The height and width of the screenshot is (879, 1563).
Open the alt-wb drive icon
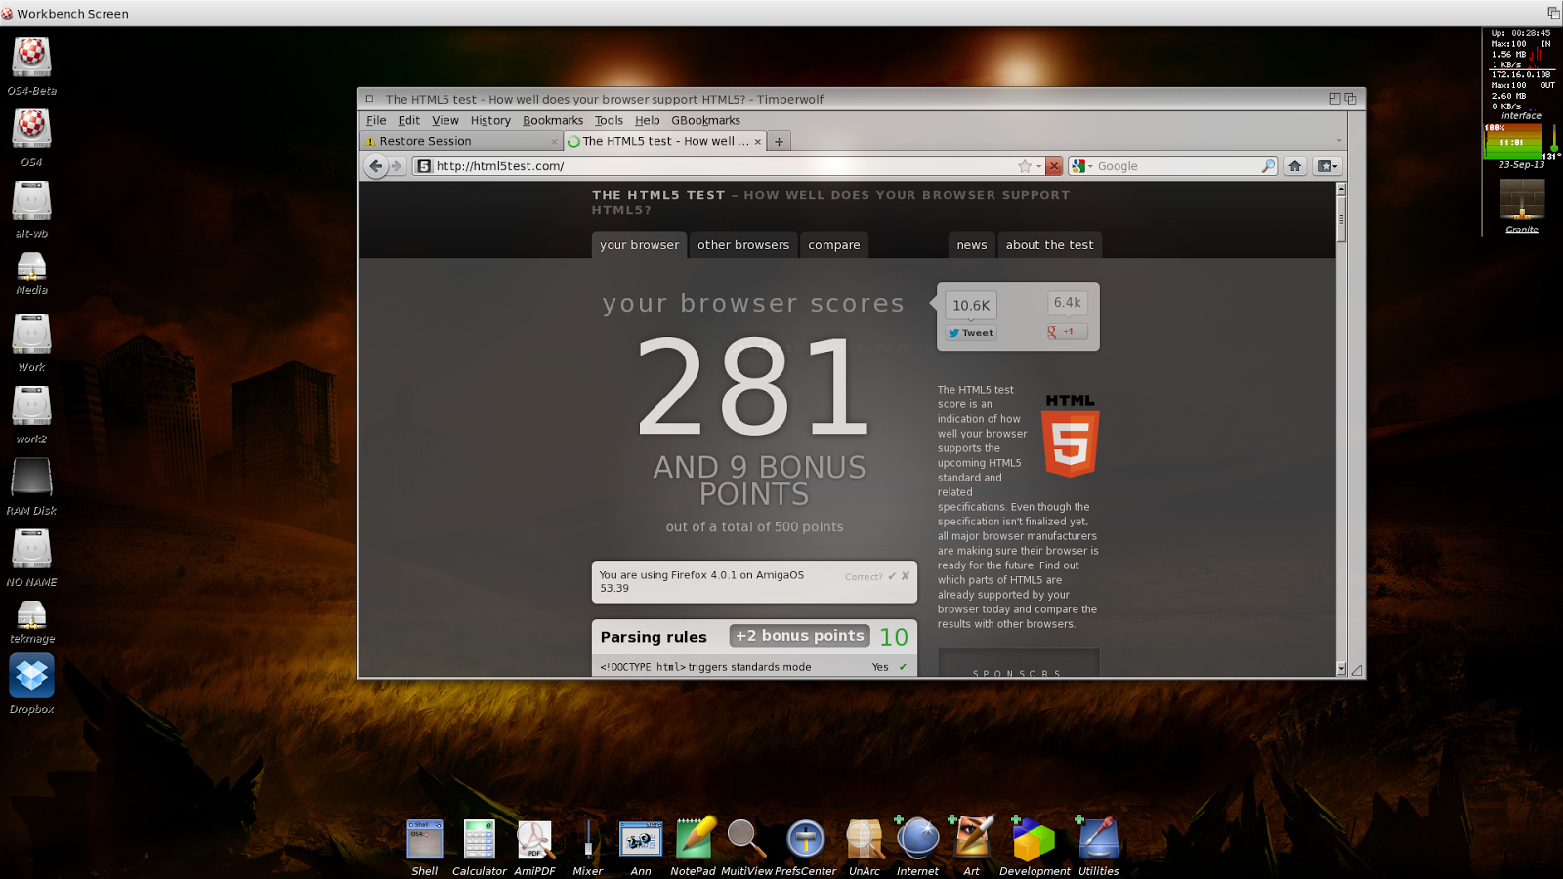click(31, 200)
